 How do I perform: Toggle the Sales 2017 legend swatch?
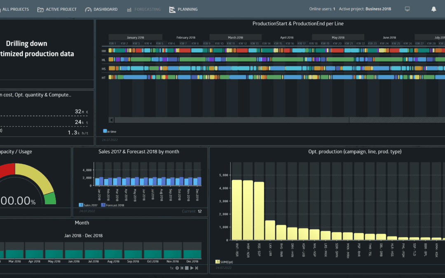click(x=81, y=205)
